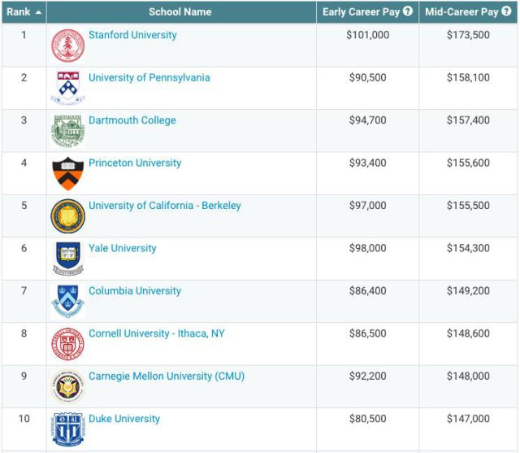Click the Princeton orange shield logo
This screenshot has width=520, height=453.
pyautogui.click(x=68, y=173)
